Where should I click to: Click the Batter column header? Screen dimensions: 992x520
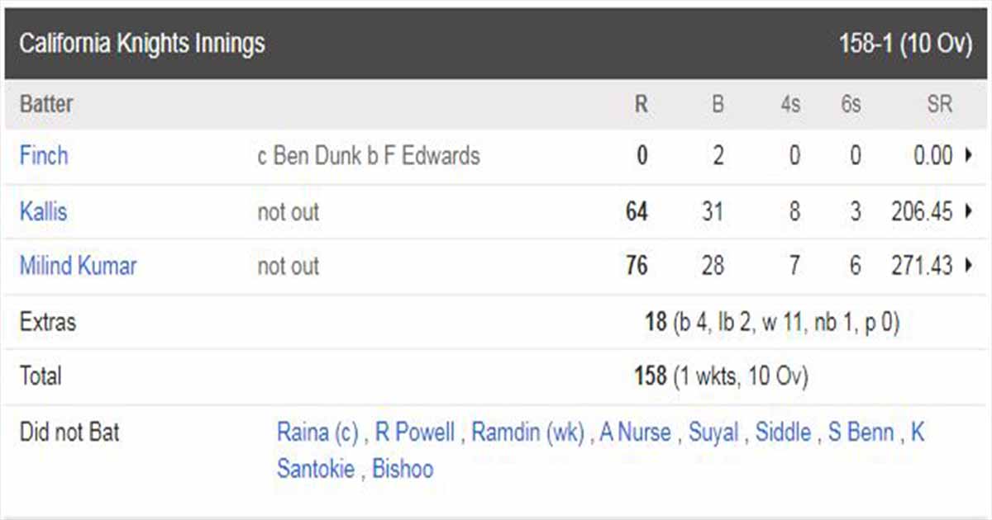(x=46, y=105)
